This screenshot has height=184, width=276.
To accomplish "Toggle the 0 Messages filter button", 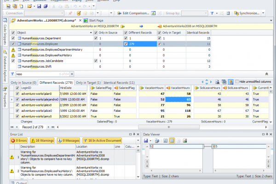I will 69,140.
